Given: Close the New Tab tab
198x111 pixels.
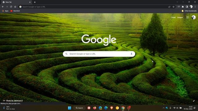Looking at the screenshot, I should (30, 2).
